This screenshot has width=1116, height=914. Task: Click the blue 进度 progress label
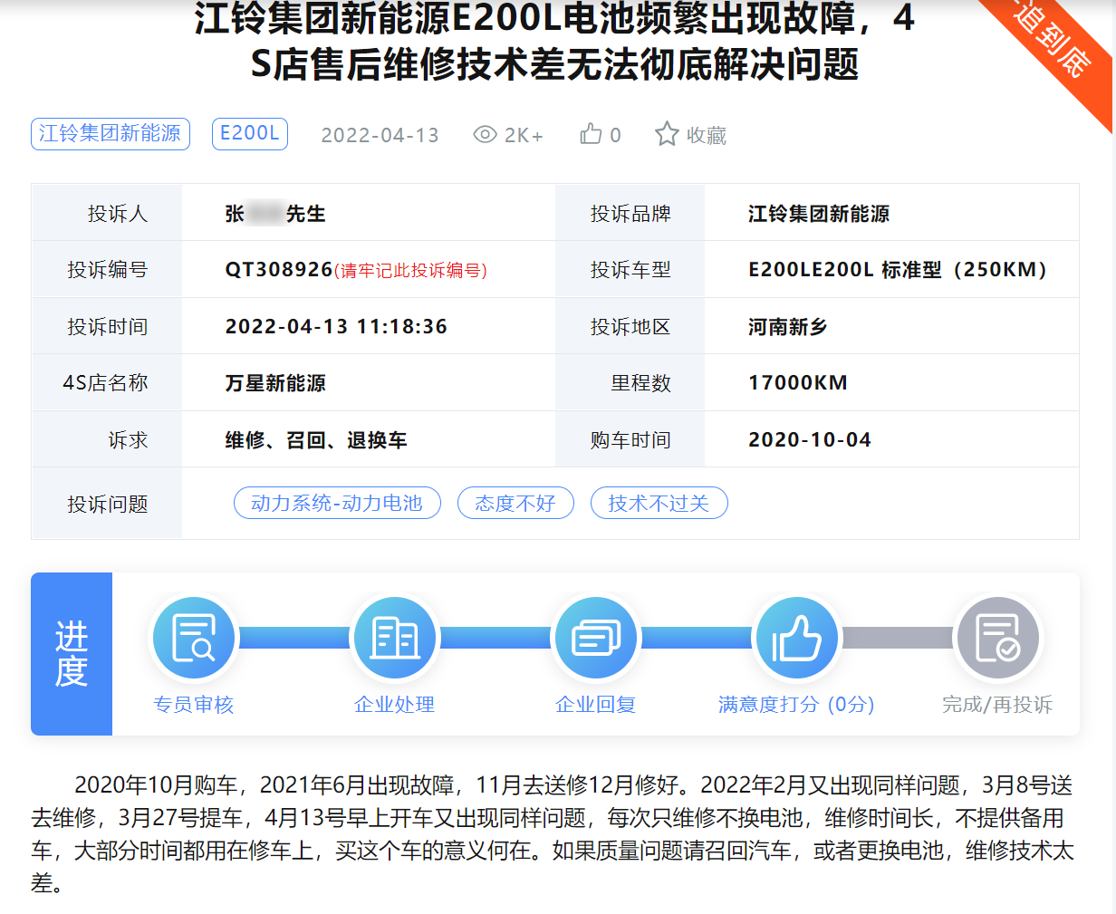(x=72, y=654)
